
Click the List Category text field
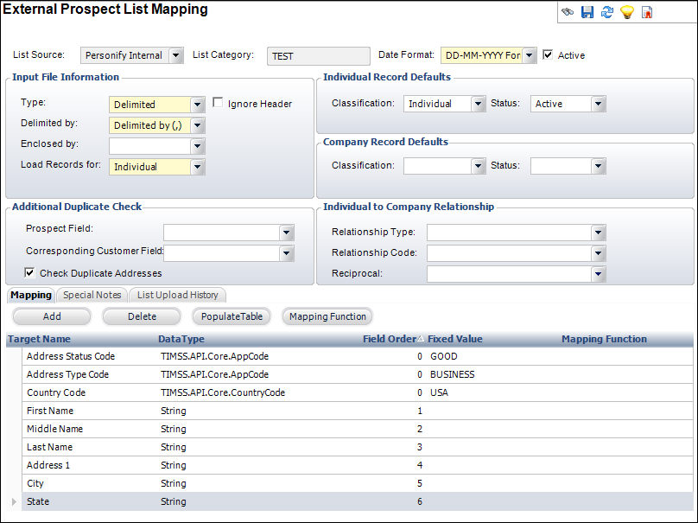(318, 55)
